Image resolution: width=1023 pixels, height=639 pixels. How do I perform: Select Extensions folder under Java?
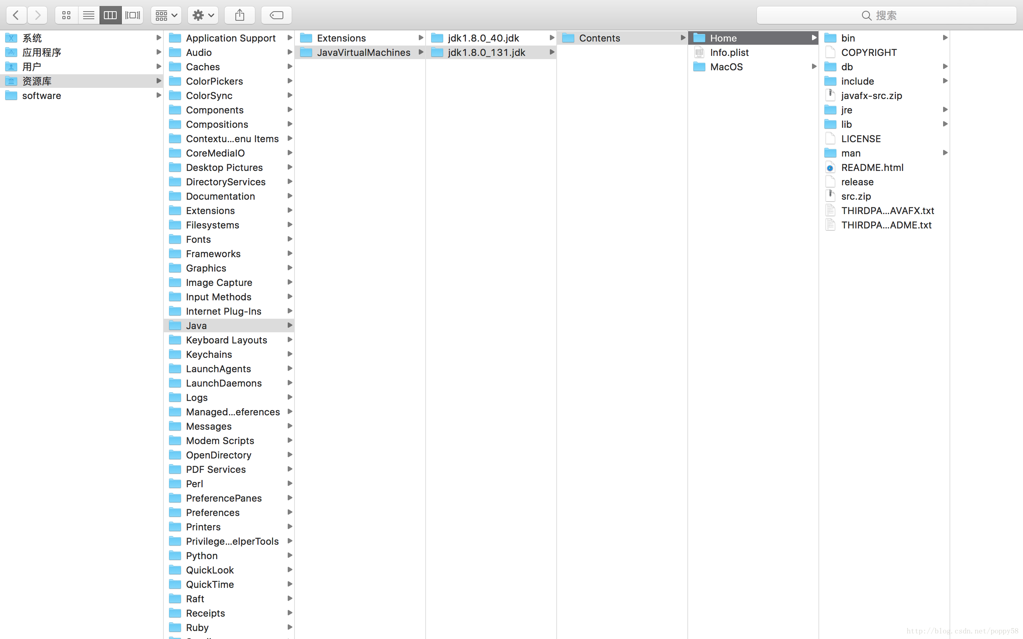pos(360,38)
